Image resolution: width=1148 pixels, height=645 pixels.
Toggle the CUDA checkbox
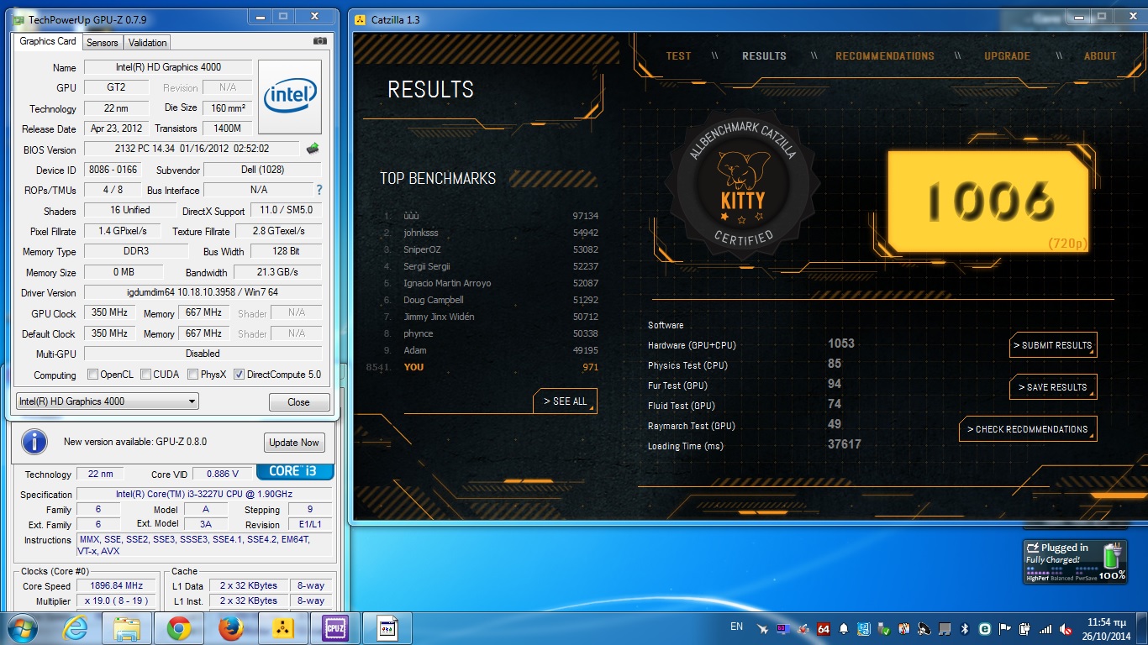point(145,375)
